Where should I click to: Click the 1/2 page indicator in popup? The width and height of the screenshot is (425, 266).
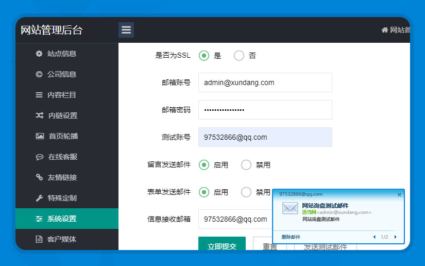[x=384, y=237]
